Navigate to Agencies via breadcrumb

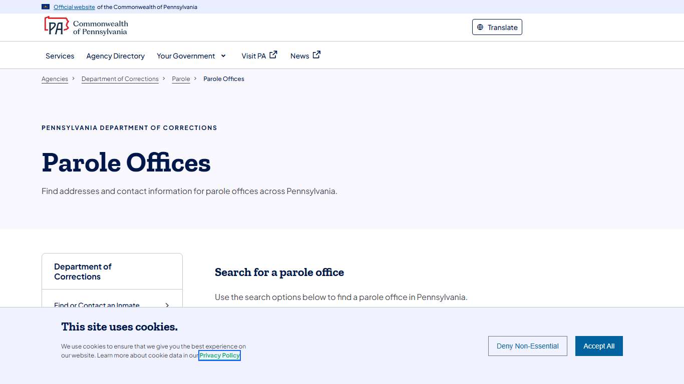(55, 78)
